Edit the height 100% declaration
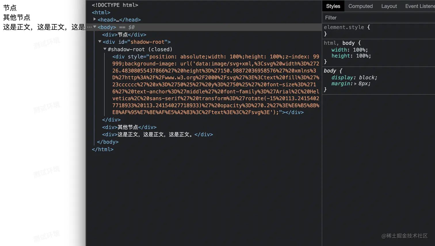This screenshot has width=435, height=246. tap(351, 56)
